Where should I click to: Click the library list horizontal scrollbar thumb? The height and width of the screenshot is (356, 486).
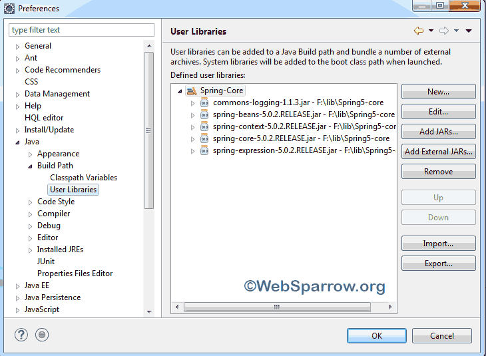coord(277,307)
